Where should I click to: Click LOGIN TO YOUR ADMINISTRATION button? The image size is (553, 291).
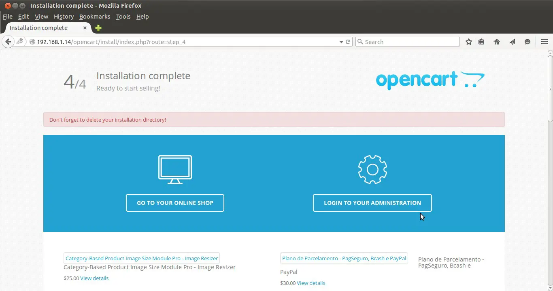(x=372, y=203)
